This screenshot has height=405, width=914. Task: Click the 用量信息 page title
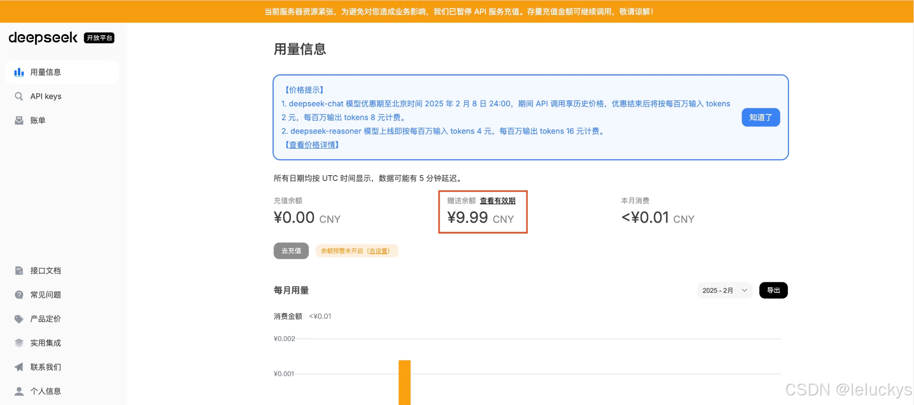300,49
